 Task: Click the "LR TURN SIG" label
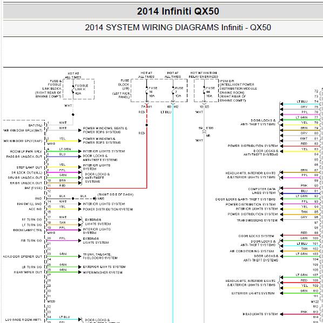tap(32, 267)
